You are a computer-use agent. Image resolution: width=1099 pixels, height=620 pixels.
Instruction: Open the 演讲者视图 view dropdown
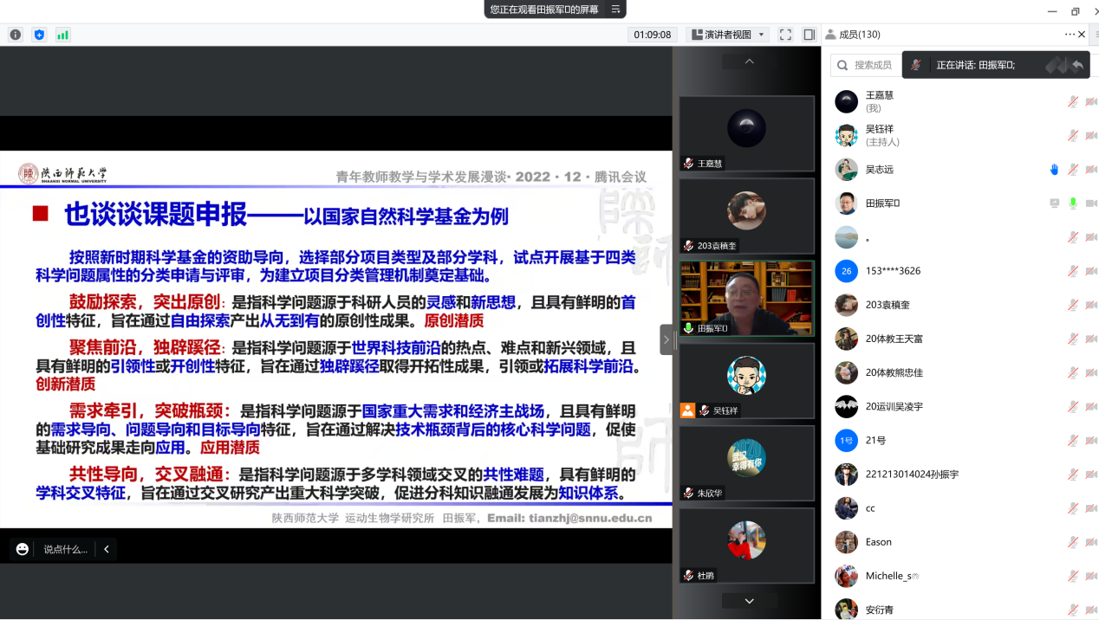point(728,35)
